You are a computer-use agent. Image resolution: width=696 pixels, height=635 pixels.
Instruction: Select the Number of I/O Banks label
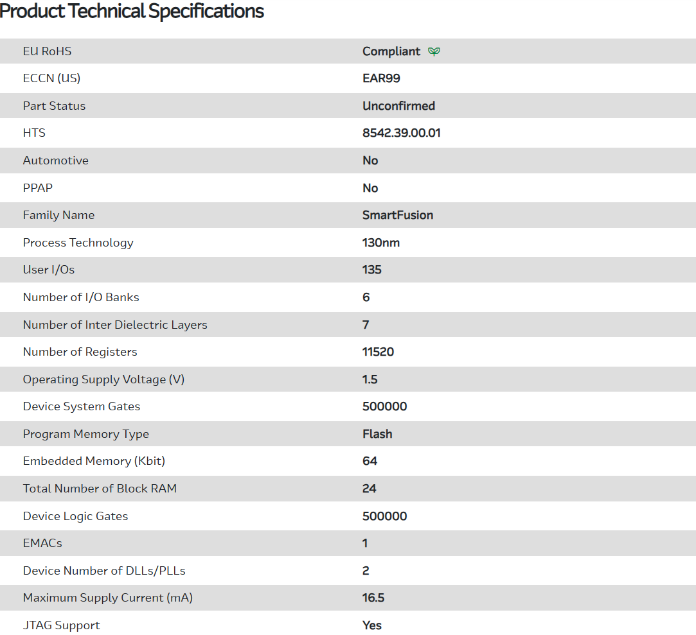(x=81, y=297)
